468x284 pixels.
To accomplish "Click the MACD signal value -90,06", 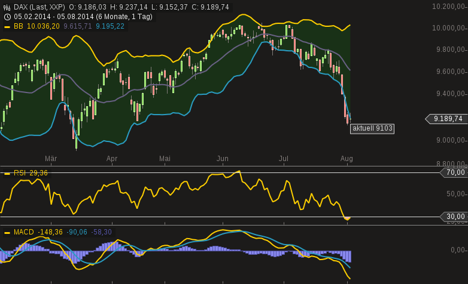I will 77,232.
